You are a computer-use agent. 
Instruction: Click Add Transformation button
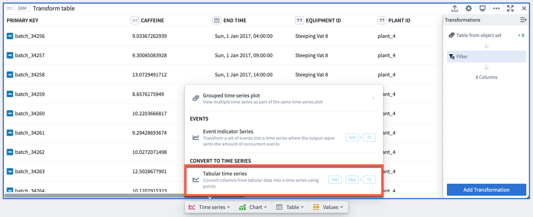(486, 190)
